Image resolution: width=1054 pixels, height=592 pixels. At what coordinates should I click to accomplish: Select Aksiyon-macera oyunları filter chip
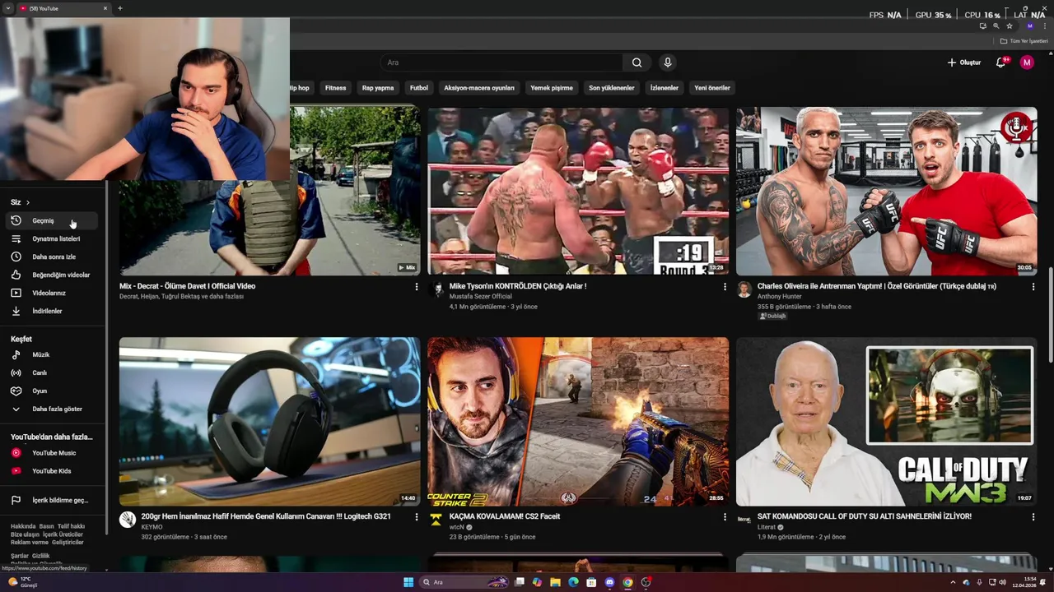tap(479, 88)
